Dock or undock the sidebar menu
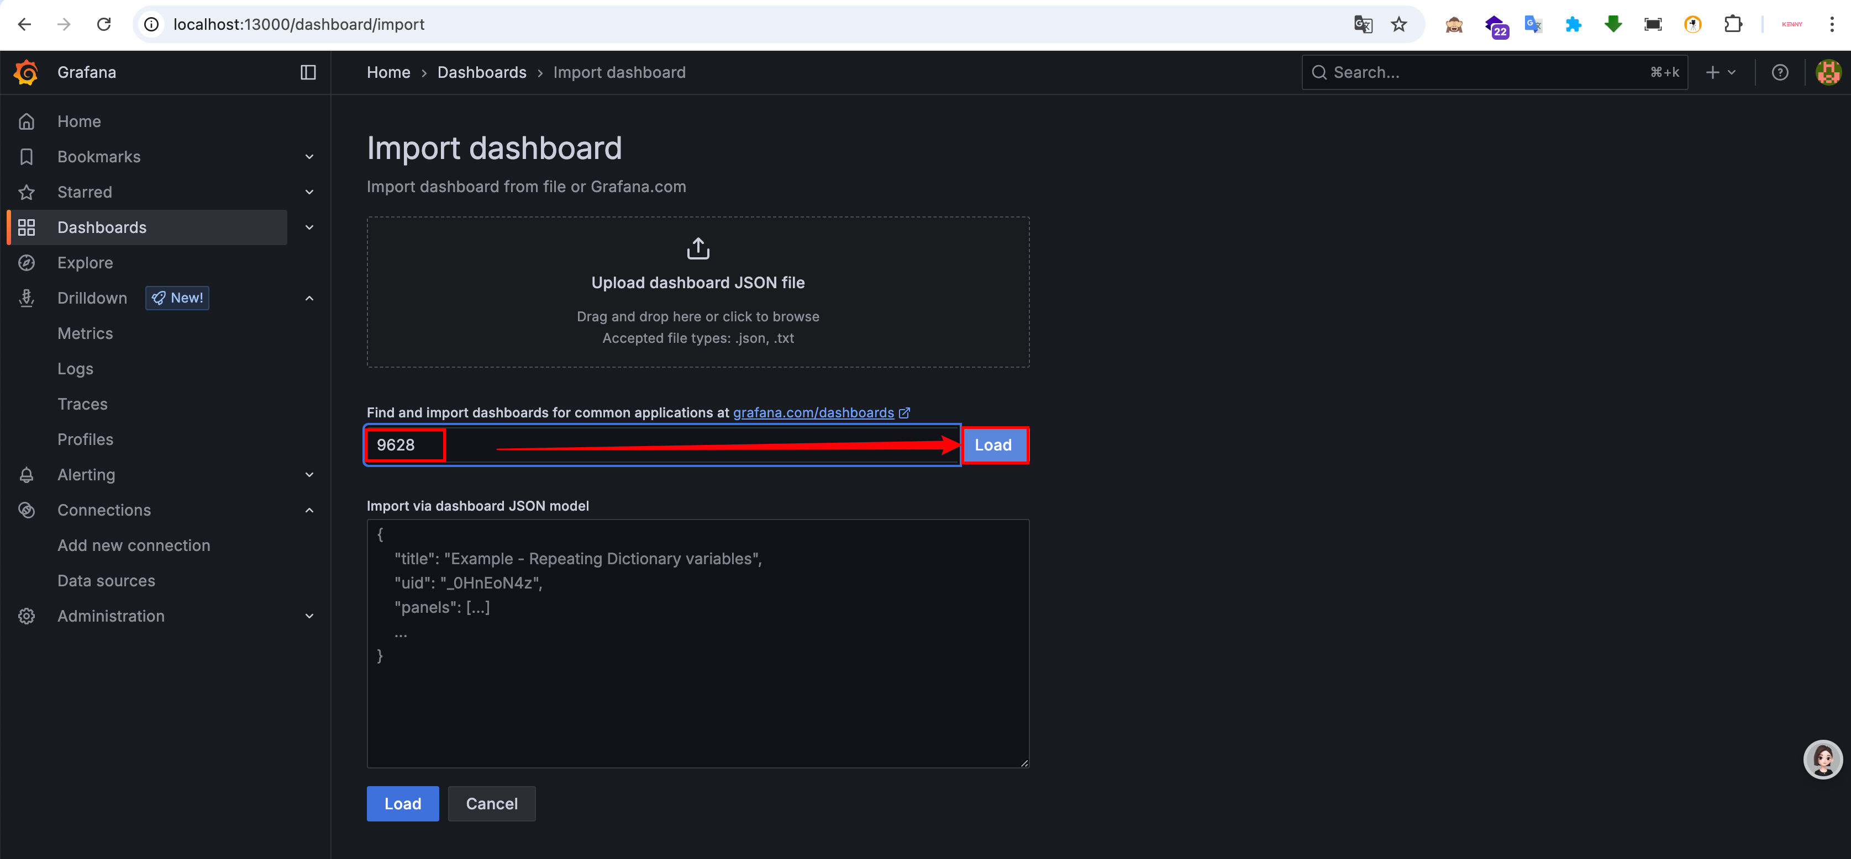 pyautogui.click(x=308, y=72)
